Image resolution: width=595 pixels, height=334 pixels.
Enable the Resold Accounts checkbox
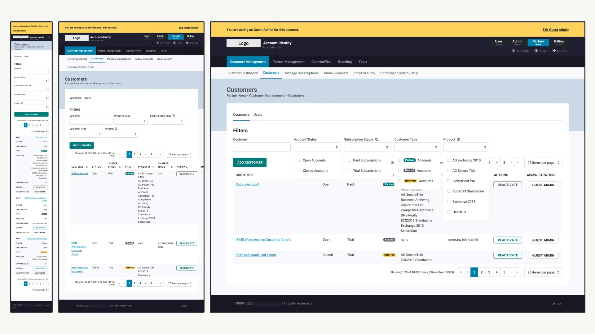400,171
